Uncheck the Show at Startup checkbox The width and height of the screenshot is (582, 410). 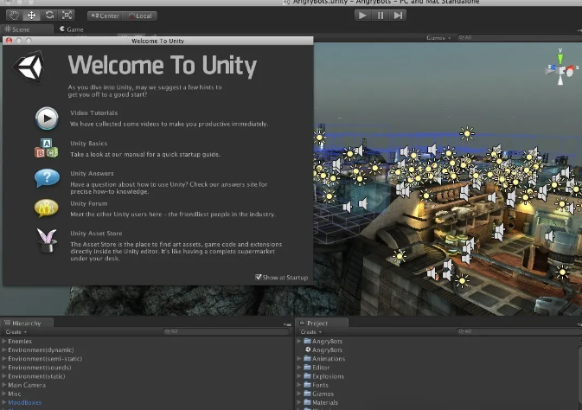tap(259, 277)
